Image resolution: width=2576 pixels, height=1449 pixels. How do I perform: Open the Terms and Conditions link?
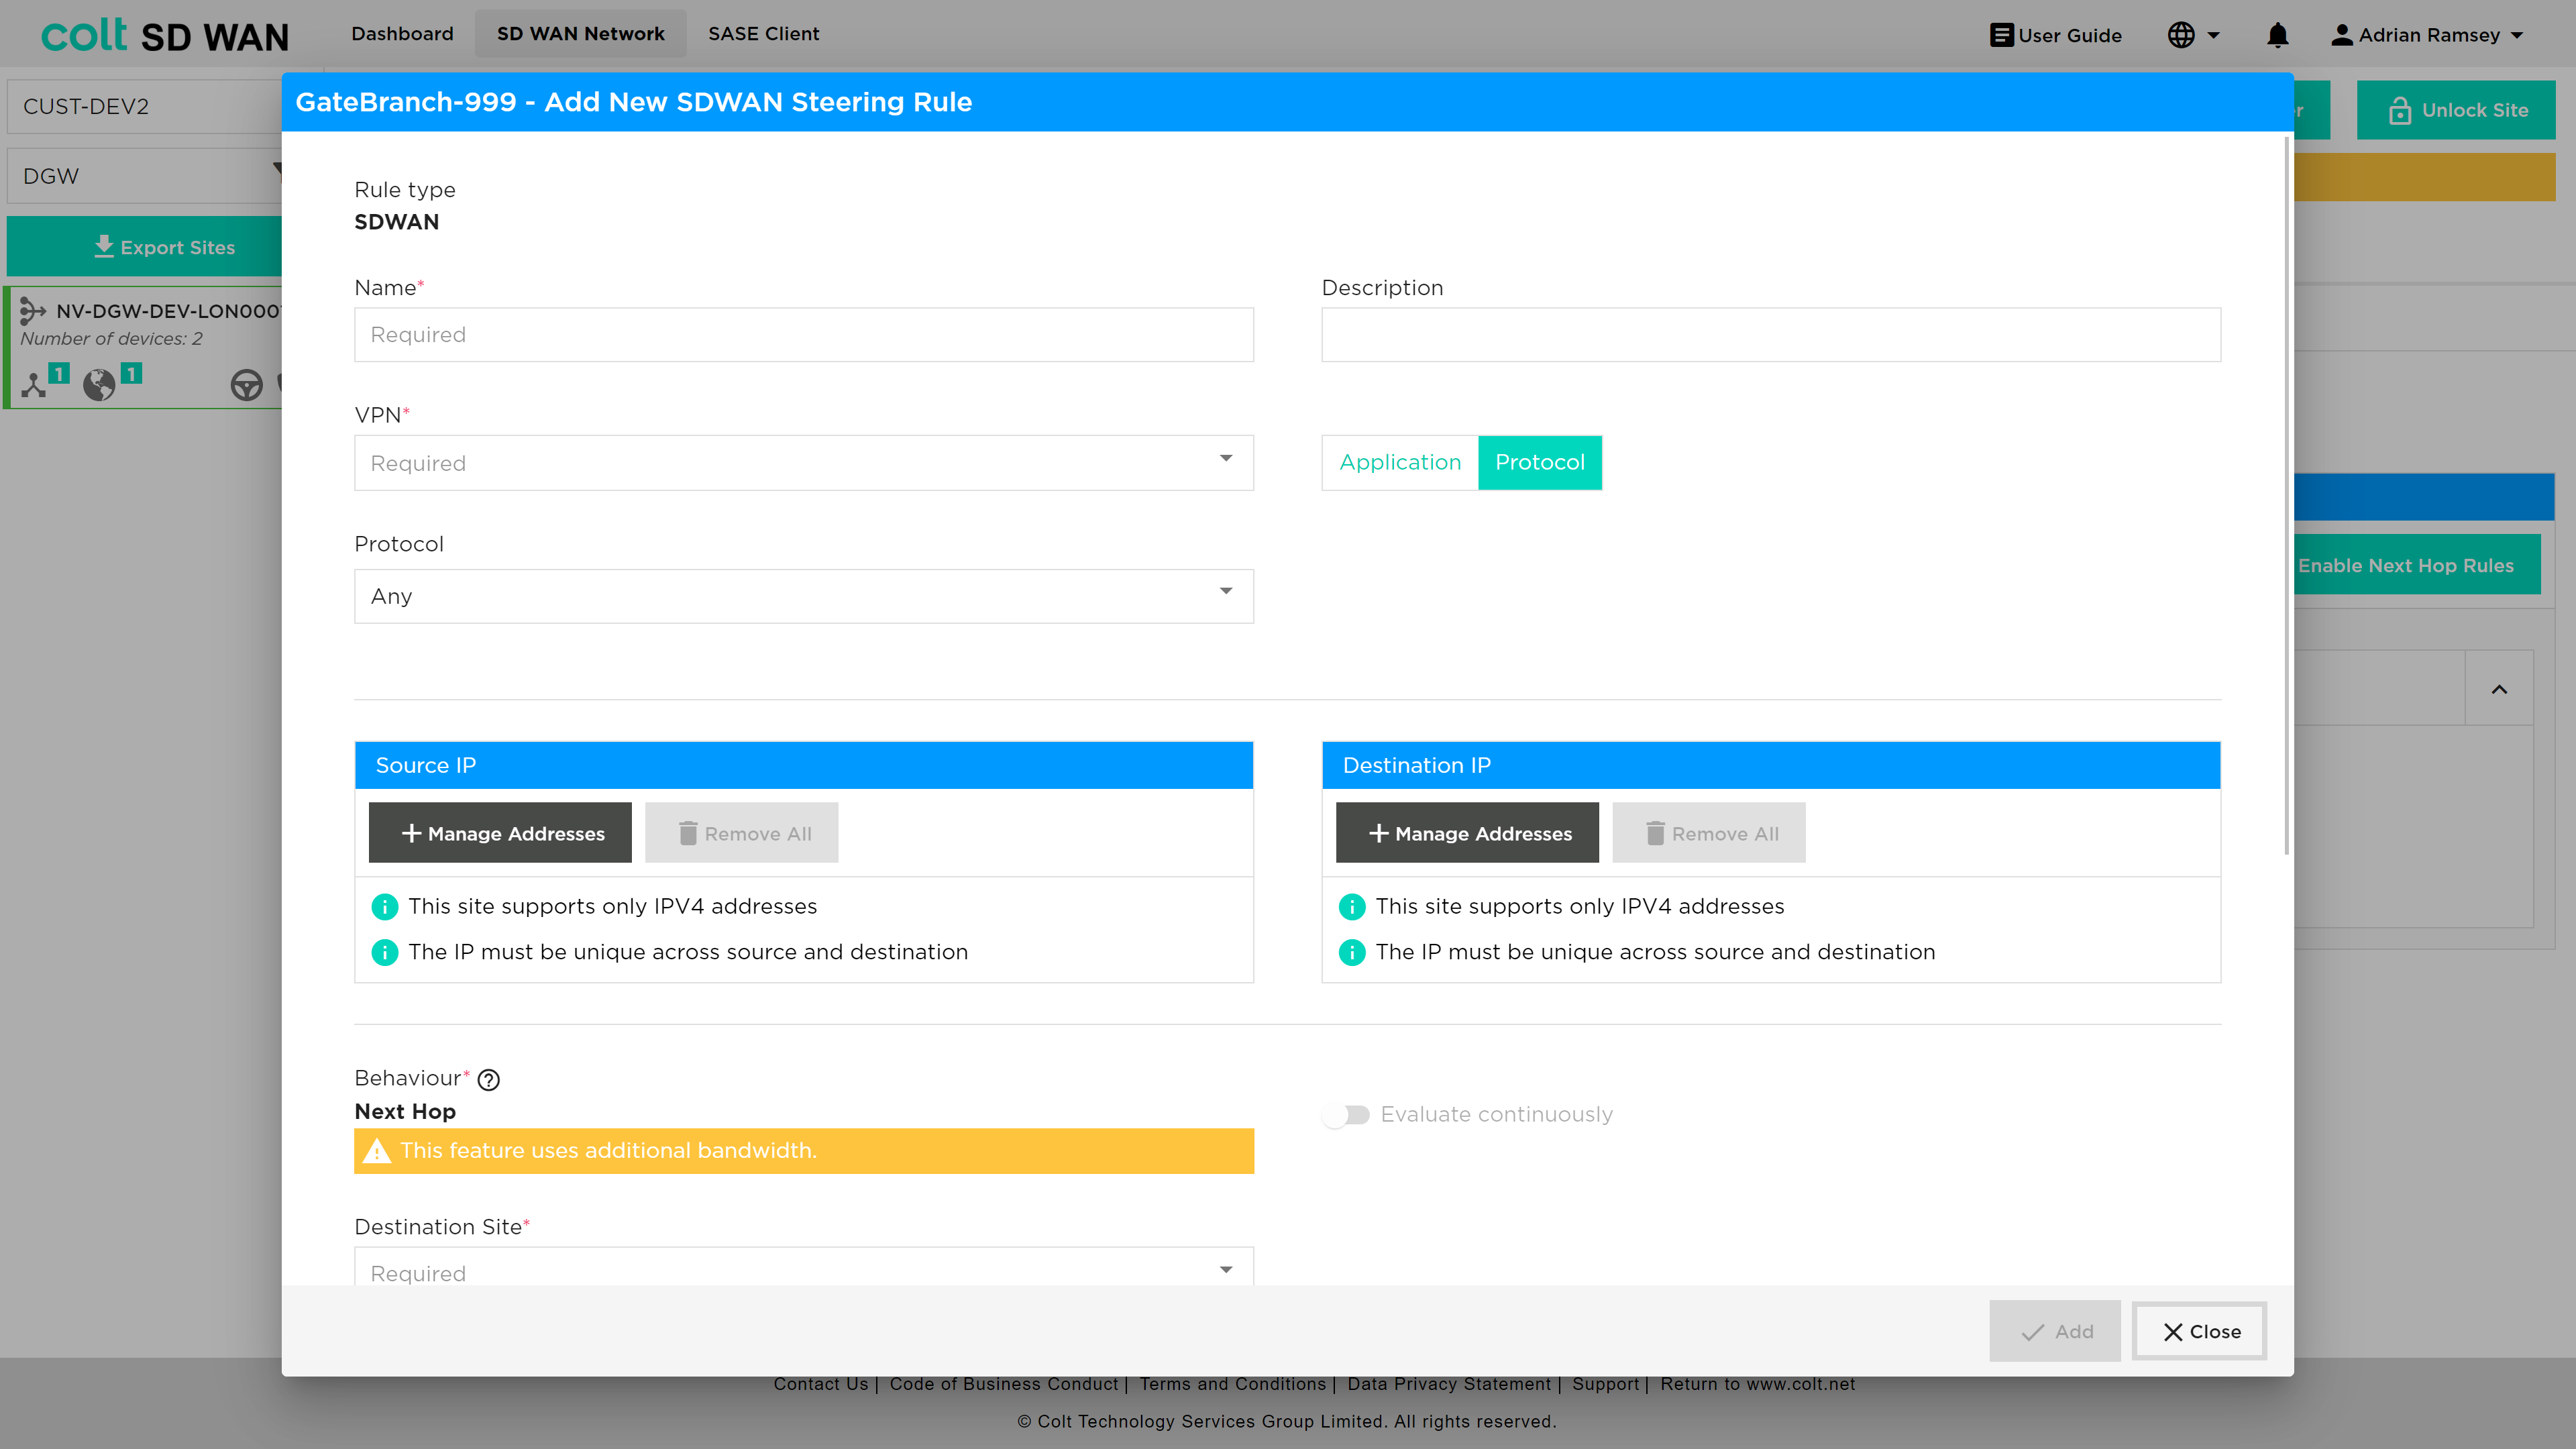tap(1232, 1384)
